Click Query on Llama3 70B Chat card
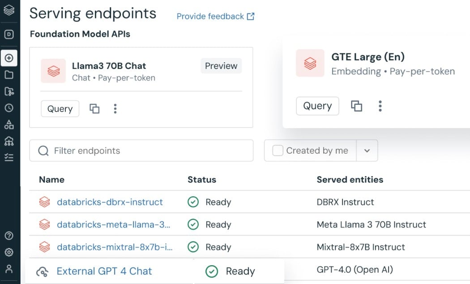The image size is (470, 284). (x=60, y=109)
